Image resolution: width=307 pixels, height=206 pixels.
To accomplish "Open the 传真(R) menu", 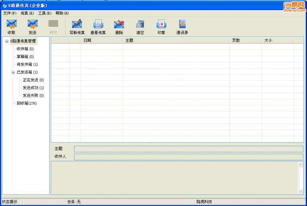I will coord(27,13).
